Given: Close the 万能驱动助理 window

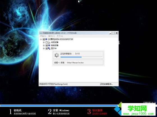Looking at the screenshot, I should [117, 33].
